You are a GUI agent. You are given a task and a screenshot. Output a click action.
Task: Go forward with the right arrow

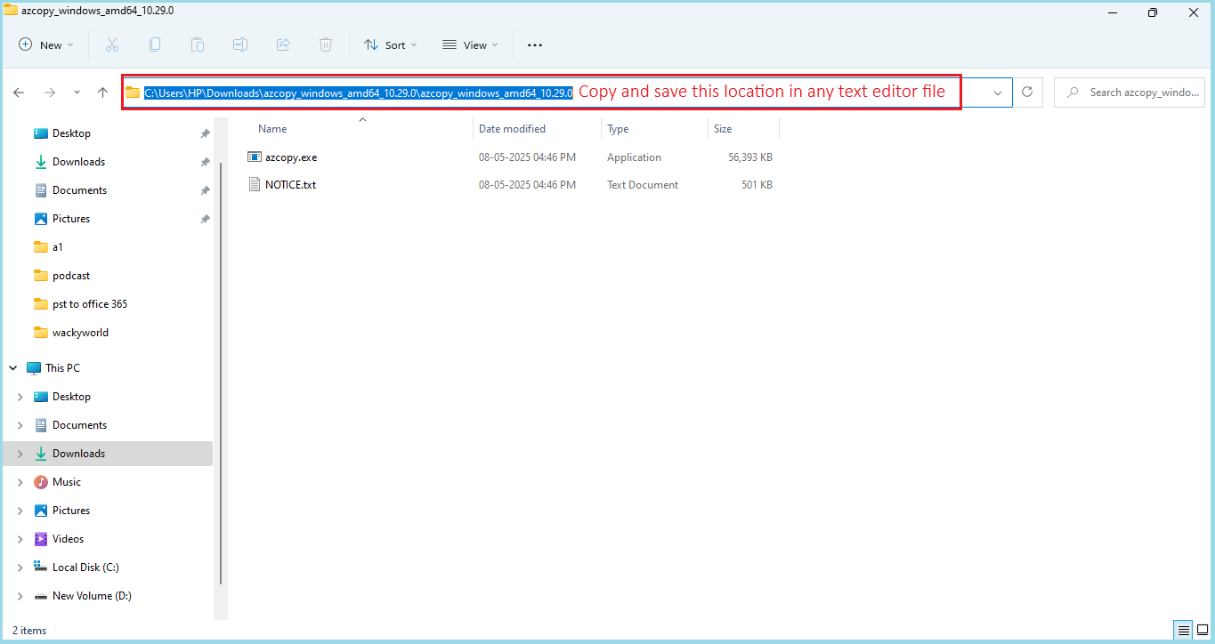pos(50,93)
